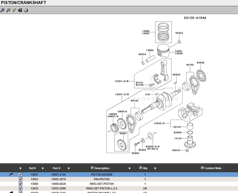238x193 pixels.
Task: Click the Ref # column header
Action: point(32,168)
